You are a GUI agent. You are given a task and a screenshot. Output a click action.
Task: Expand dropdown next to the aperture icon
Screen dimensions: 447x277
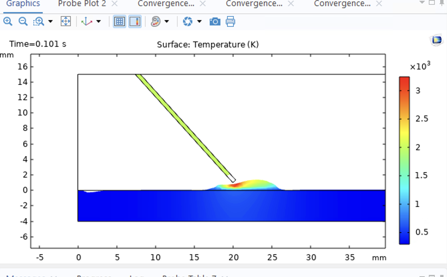[199, 22]
